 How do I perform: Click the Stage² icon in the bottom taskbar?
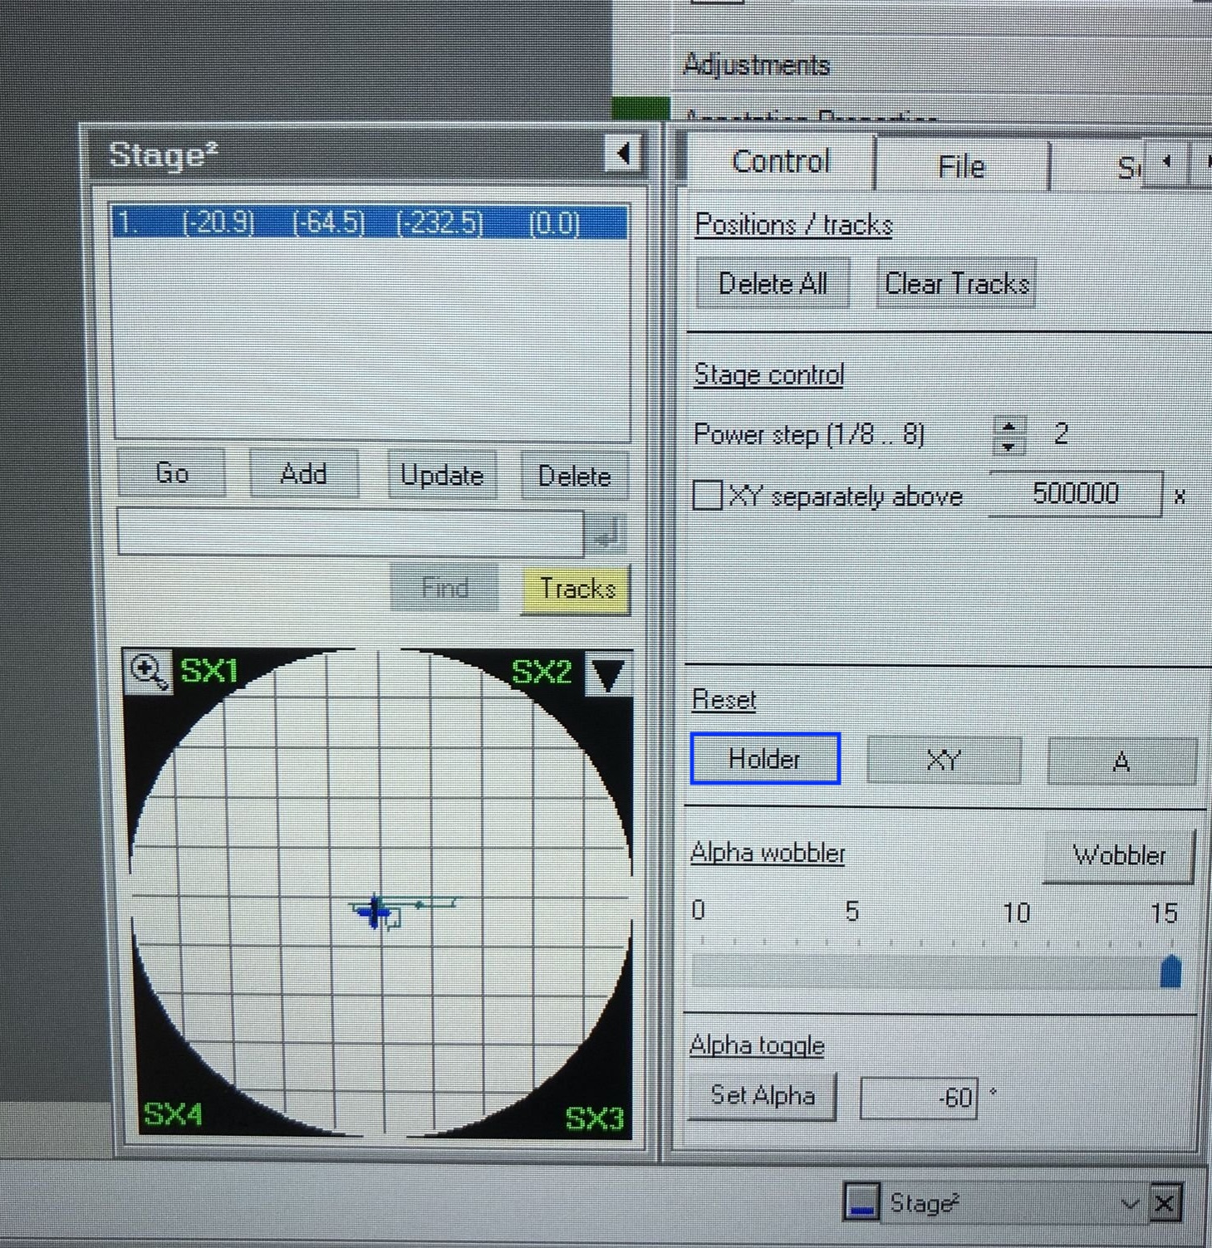coord(862,1202)
